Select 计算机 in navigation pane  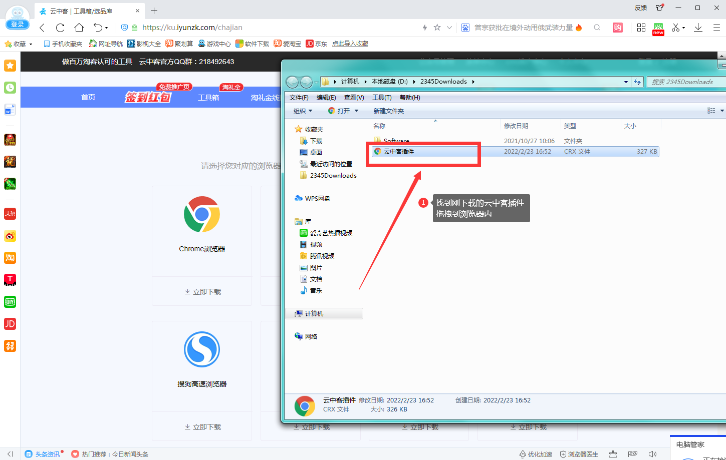[324, 313]
